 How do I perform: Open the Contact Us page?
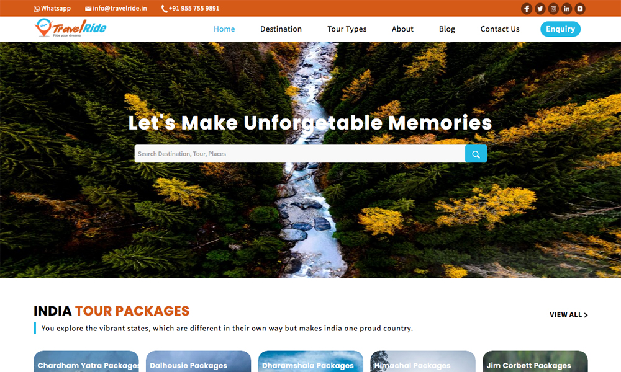coord(500,29)
